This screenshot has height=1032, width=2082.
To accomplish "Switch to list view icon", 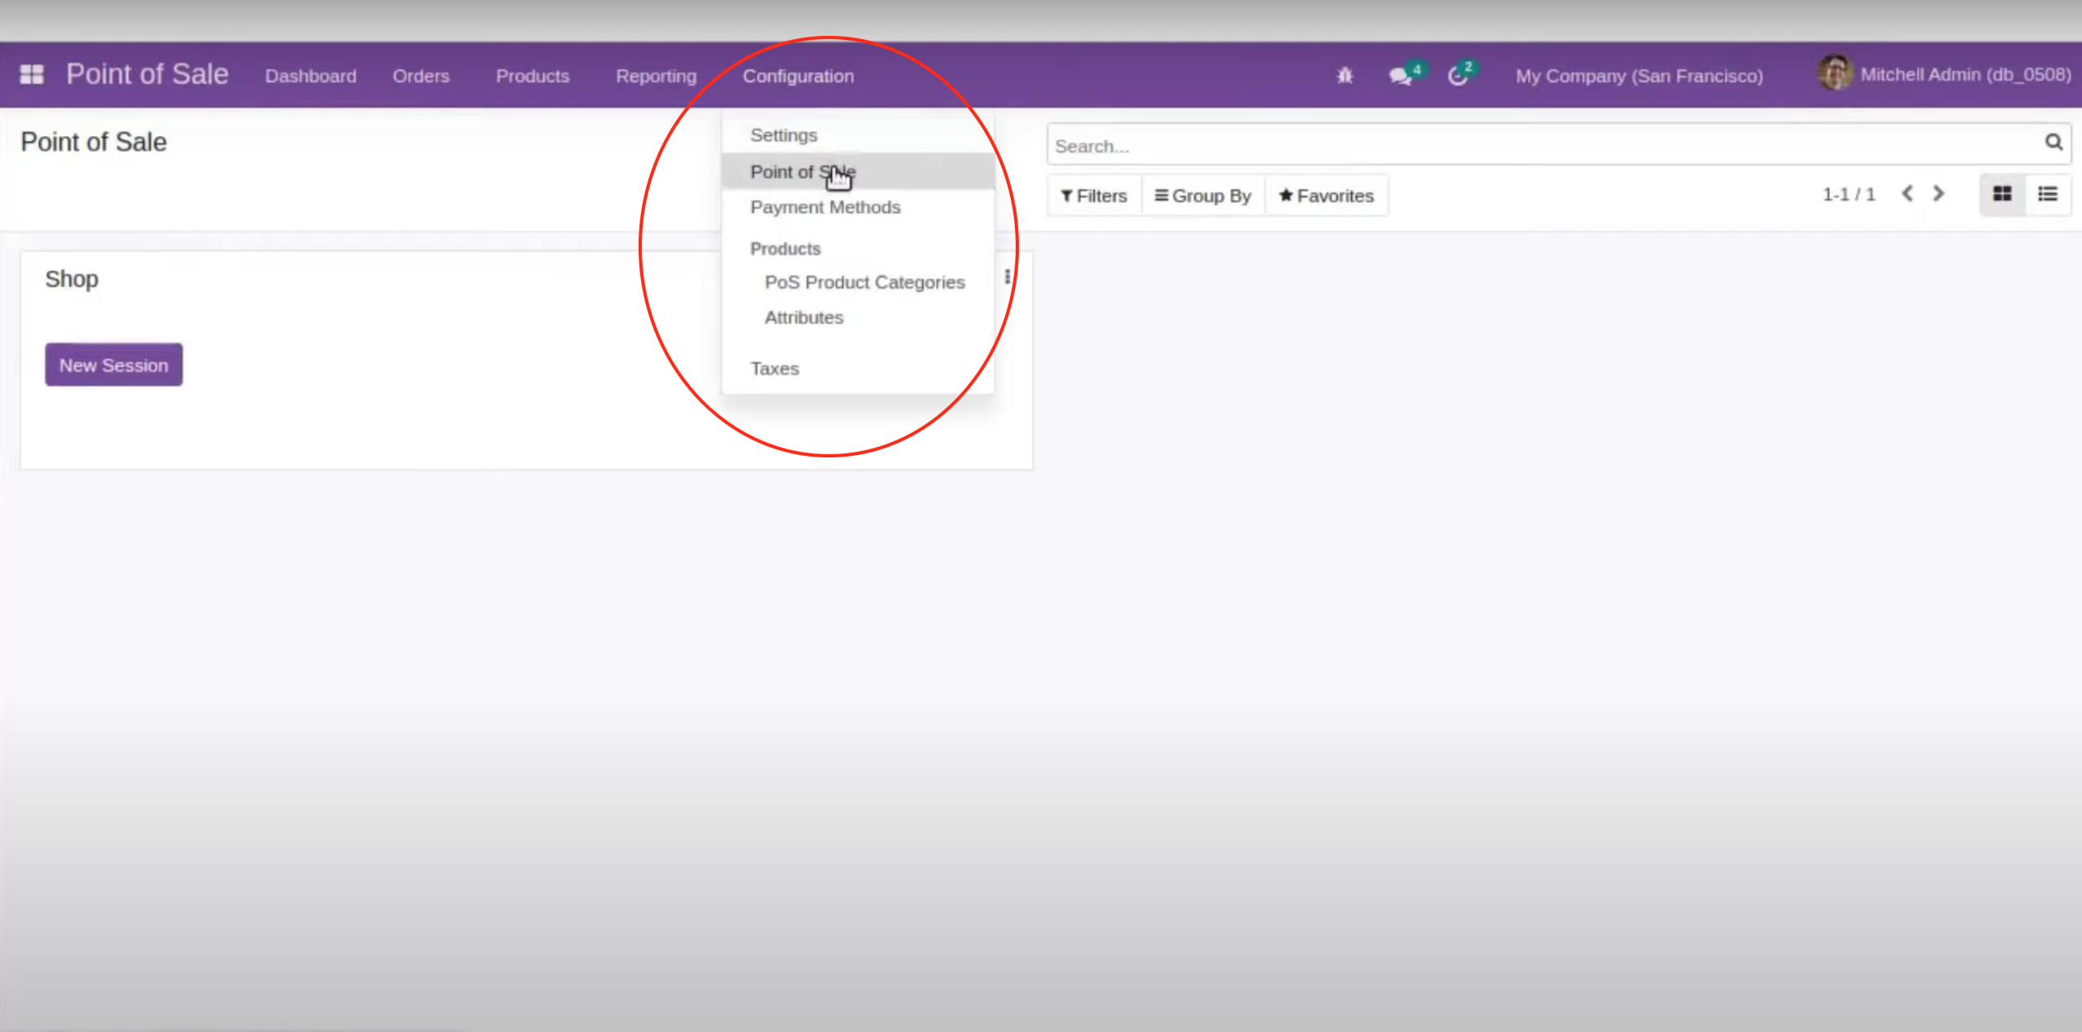I will 2048,195.
